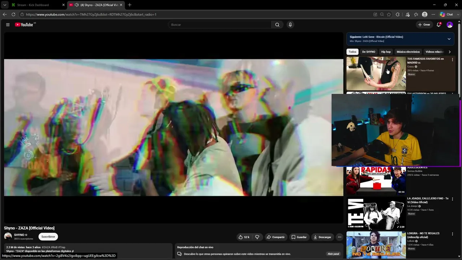Select the Shyno - ZAZA browser tab

click(x=96, y=5)
